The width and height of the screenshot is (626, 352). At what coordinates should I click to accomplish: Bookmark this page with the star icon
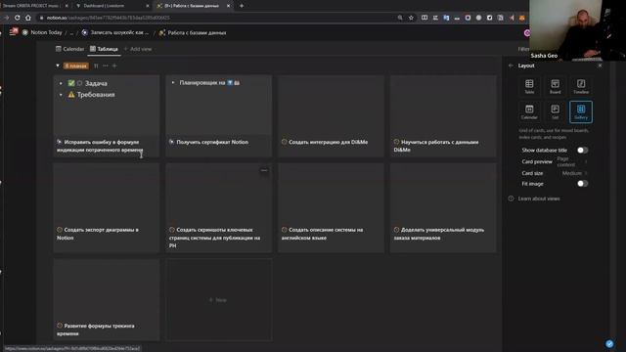pos(411,18)
